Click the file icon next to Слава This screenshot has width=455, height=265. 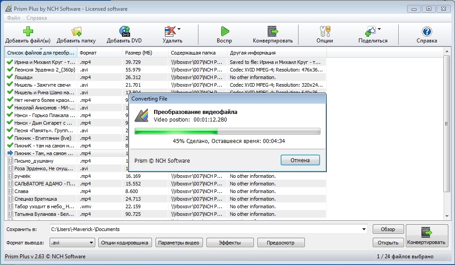point(10,191)
